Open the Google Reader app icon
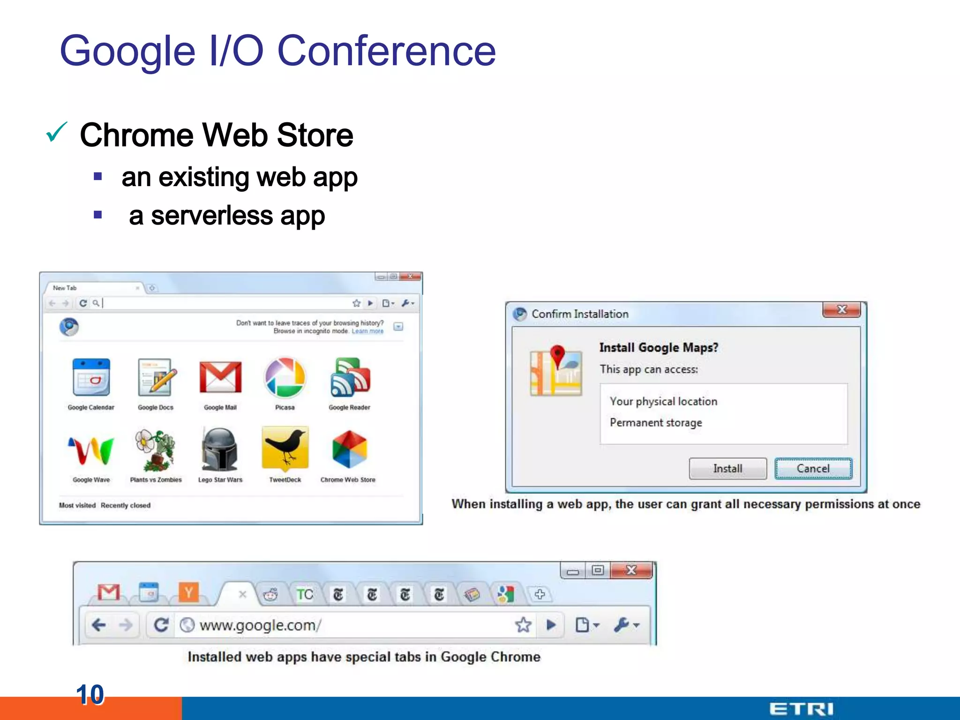The image size is (960, 720). coord(350,377)
